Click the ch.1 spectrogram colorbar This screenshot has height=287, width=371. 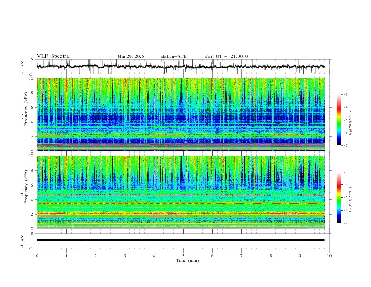(339, 120)
